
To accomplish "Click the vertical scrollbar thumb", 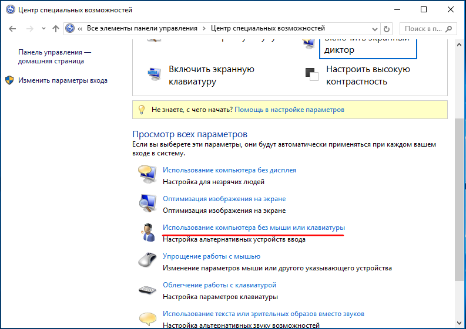I will pyautogui.click(x=460, y=199).
